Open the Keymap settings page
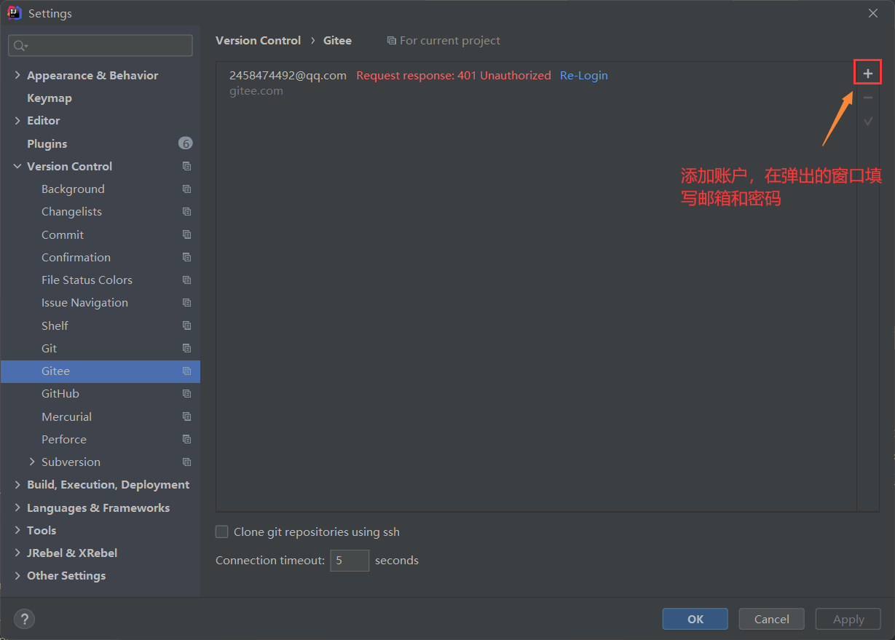 [50, 98]
